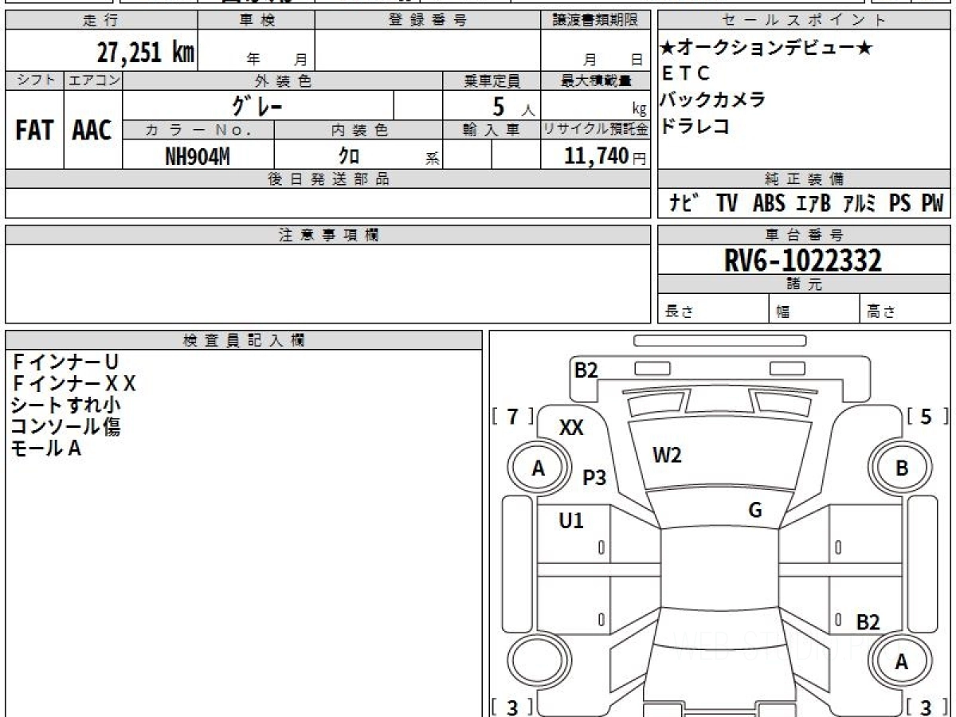Image resolution: width=956 pixels, height=717 pixels.
Task: Select the モールA inspector note
Action: tap(46, 449)
